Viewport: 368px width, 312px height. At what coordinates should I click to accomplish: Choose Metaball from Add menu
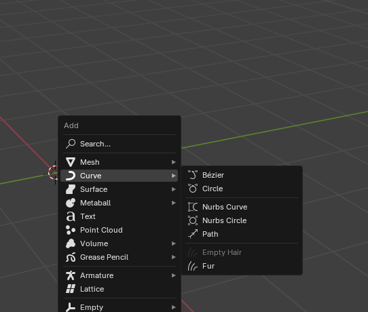point(119,203)
